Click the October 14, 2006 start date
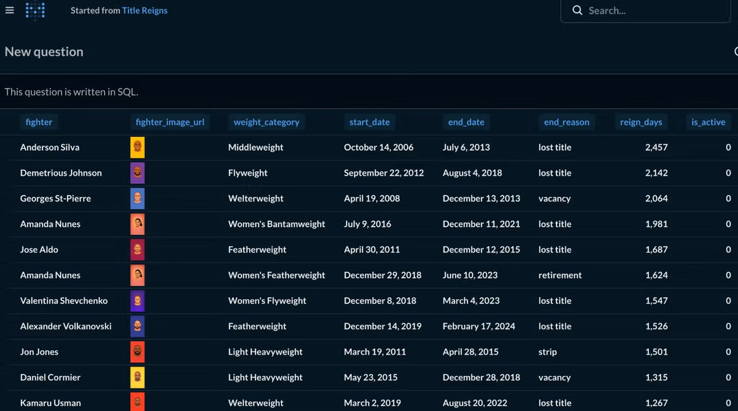Viewport: 738px width, 411px height. [x=379, y=148]
